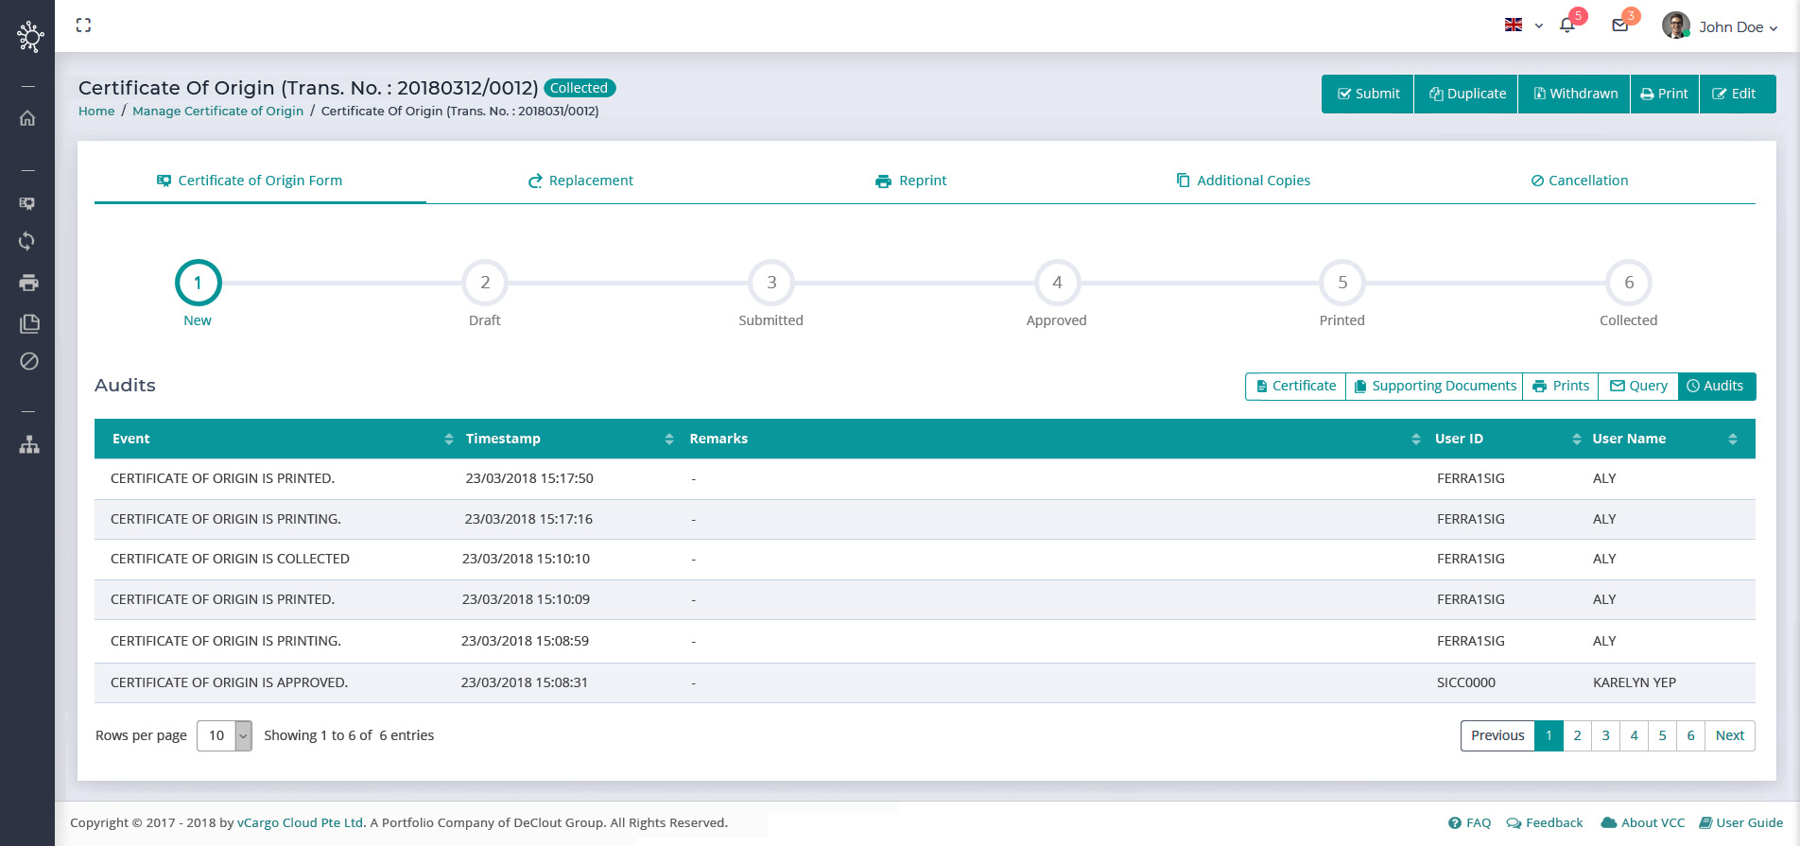Open the Rows per page dropdown
This screenshot has height=846, width=1800.
click(x=224, y=735)
